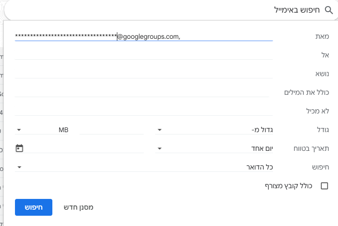This screenshot has height=226, width=338.
Task: Click 'מסנן חדש' create filter button
Action: (78, 207)
